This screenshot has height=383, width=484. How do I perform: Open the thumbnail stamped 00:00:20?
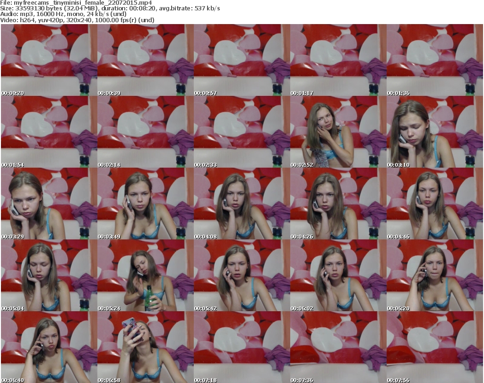point(49,60)
